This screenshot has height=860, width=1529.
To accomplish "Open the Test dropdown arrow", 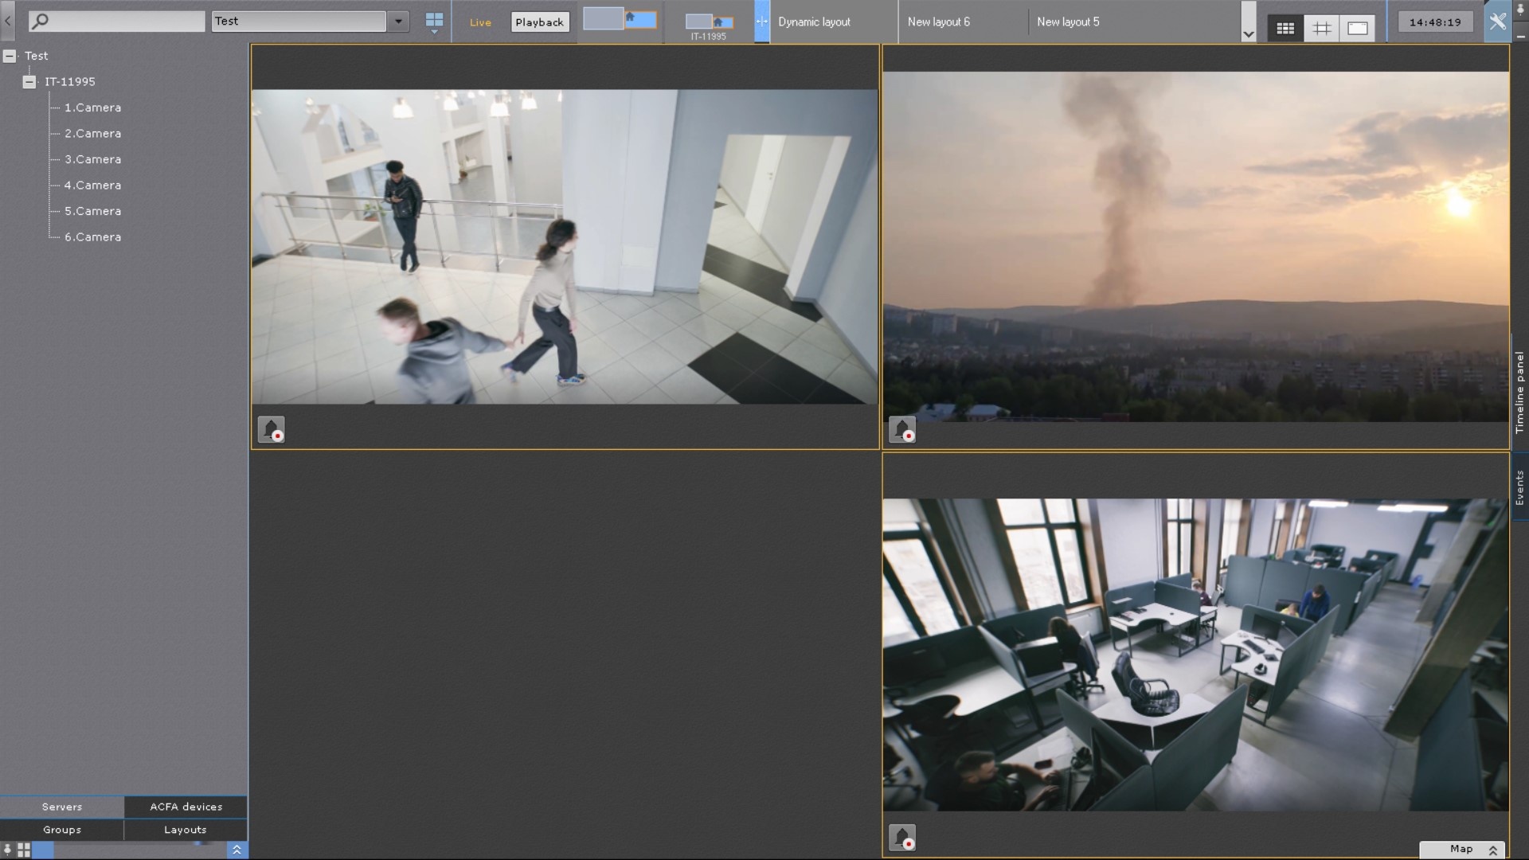I will [x=398, y=21].
